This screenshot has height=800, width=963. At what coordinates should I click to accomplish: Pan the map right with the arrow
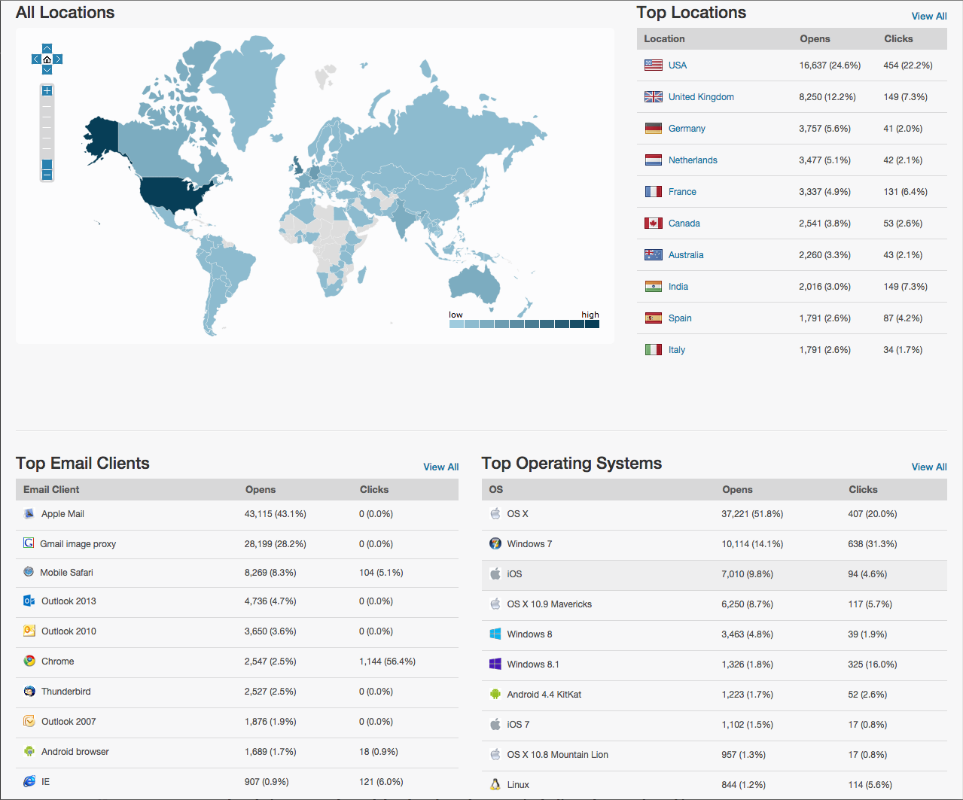58,59
